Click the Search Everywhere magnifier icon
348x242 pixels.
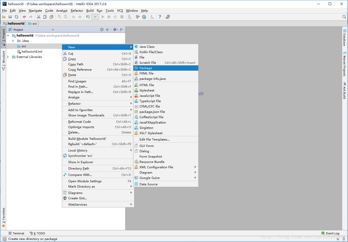click(344, 17)
